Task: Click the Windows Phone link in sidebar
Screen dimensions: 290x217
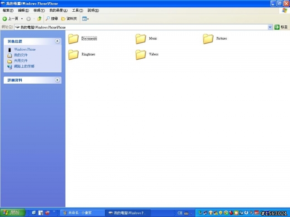Action: click(x=25, y=49)
